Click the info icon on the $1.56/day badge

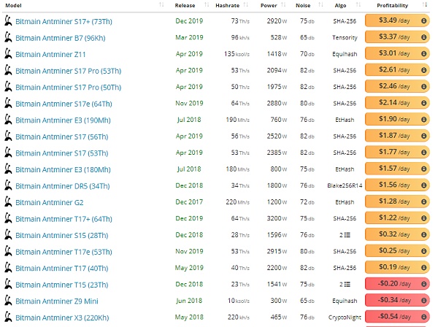(x=423, y=185)
